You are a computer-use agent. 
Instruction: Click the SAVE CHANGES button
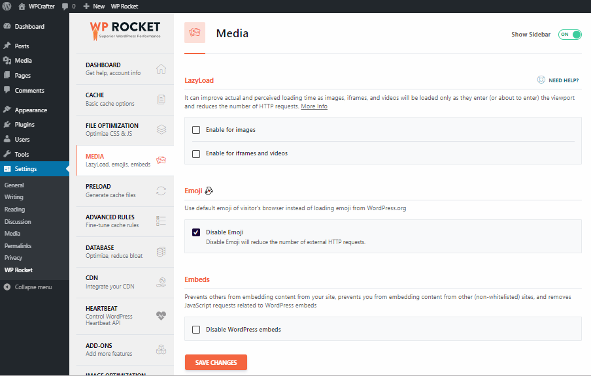216,362
